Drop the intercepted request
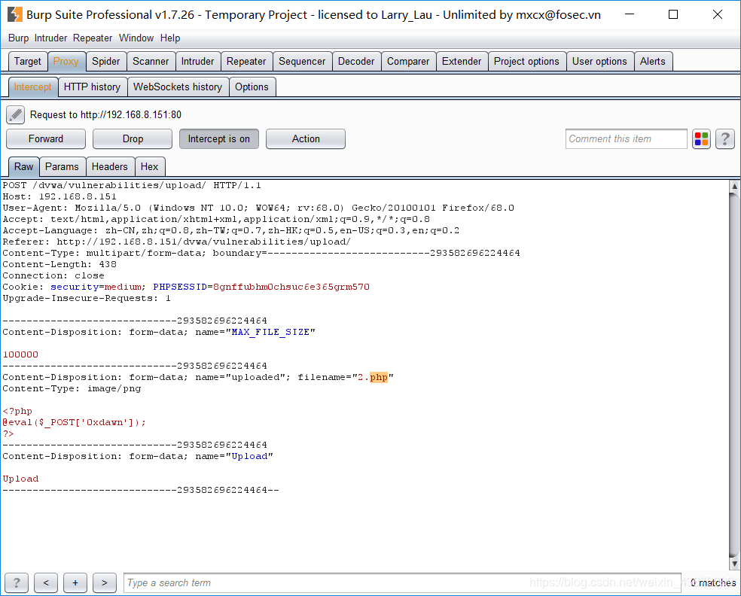The image size is (741, 596). (133, 139)
